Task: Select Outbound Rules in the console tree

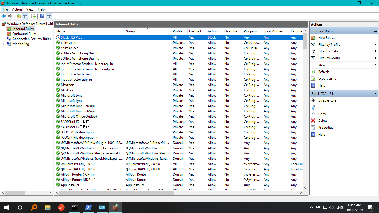Action: click(24, 34)
